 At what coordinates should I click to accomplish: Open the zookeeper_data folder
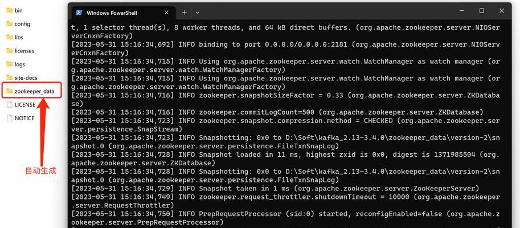(31, 91)
